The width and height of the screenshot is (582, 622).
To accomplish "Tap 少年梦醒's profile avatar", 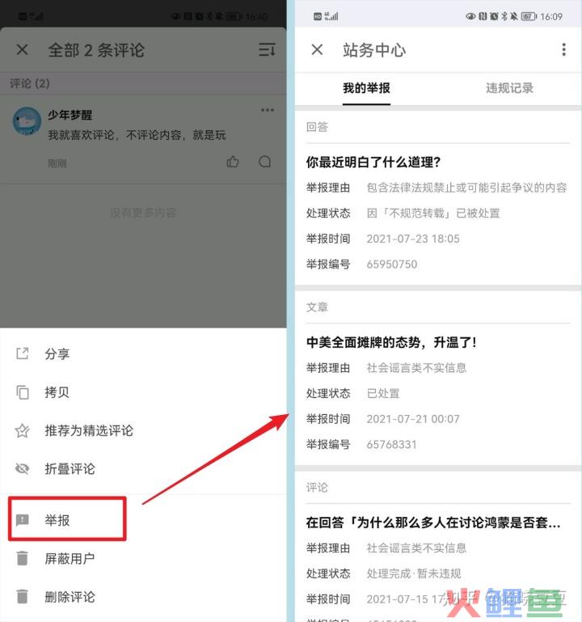I will pyautogui.click(x=27, y=121).
